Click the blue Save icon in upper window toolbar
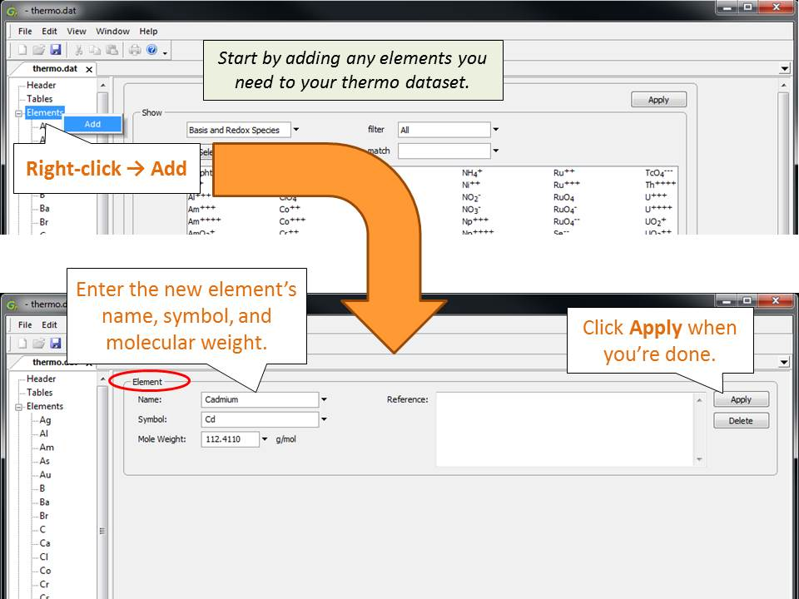Screen dimensions: 799x599 click(56, 49)
